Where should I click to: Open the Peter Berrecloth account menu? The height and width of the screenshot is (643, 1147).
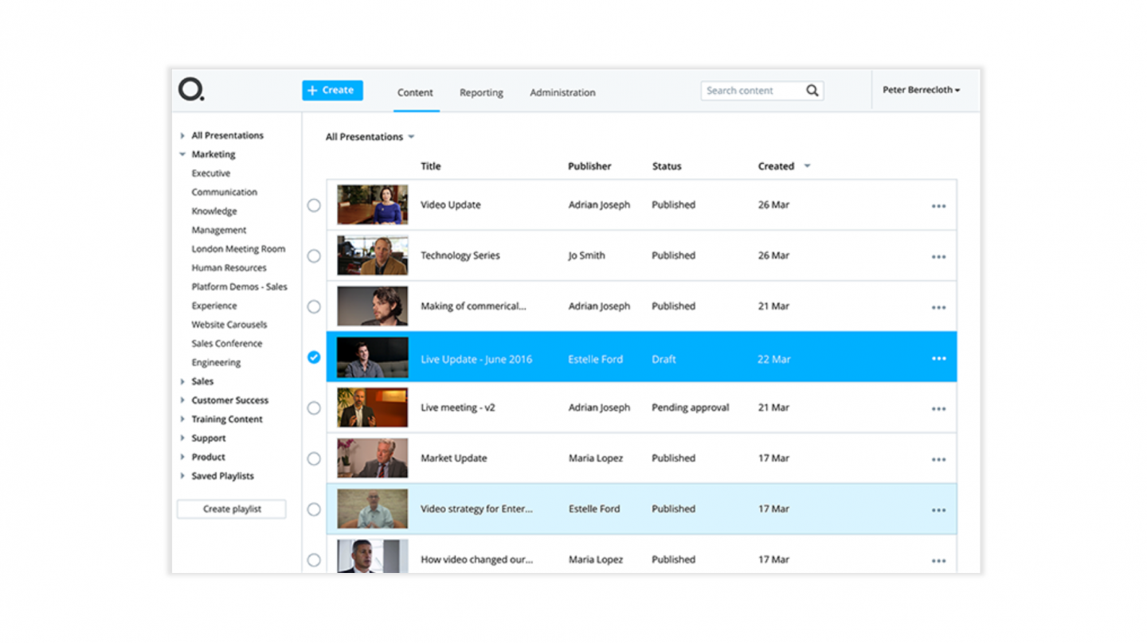tap(921, 90)
